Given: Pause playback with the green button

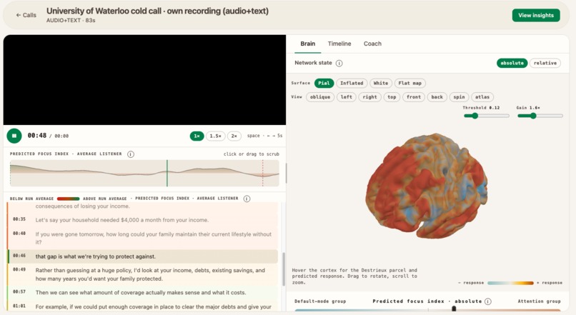Looking at the screenshot, I should click(14, 136).
